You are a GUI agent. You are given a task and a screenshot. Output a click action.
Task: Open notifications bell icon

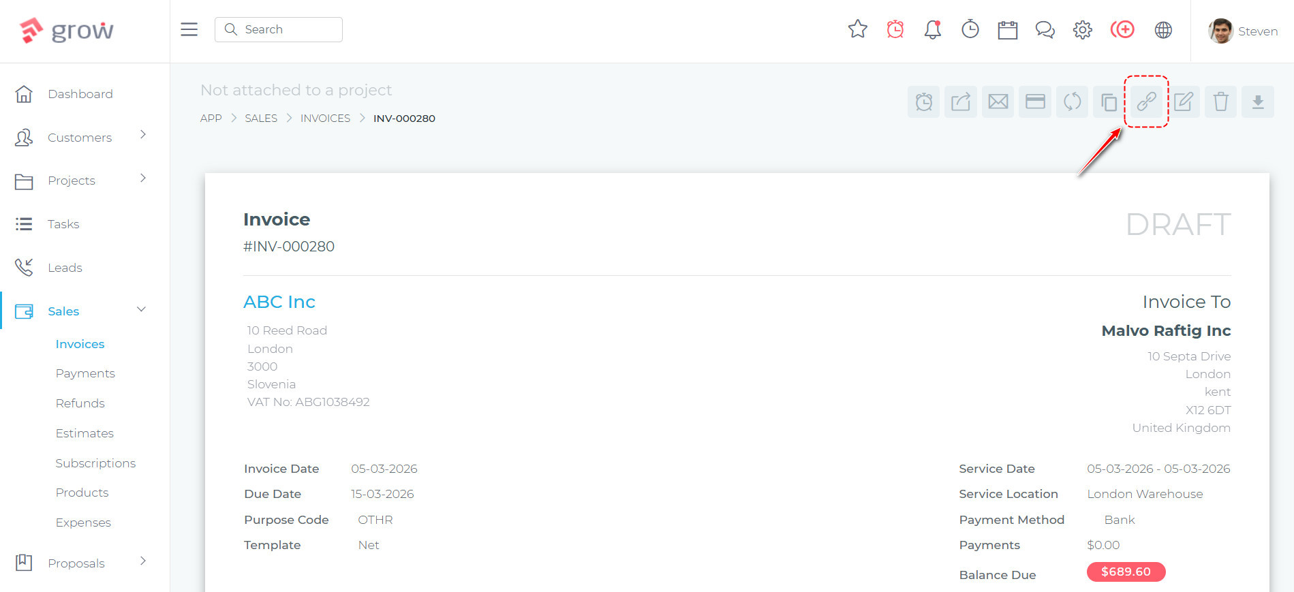pyautogui.click(x=932, y=29)
